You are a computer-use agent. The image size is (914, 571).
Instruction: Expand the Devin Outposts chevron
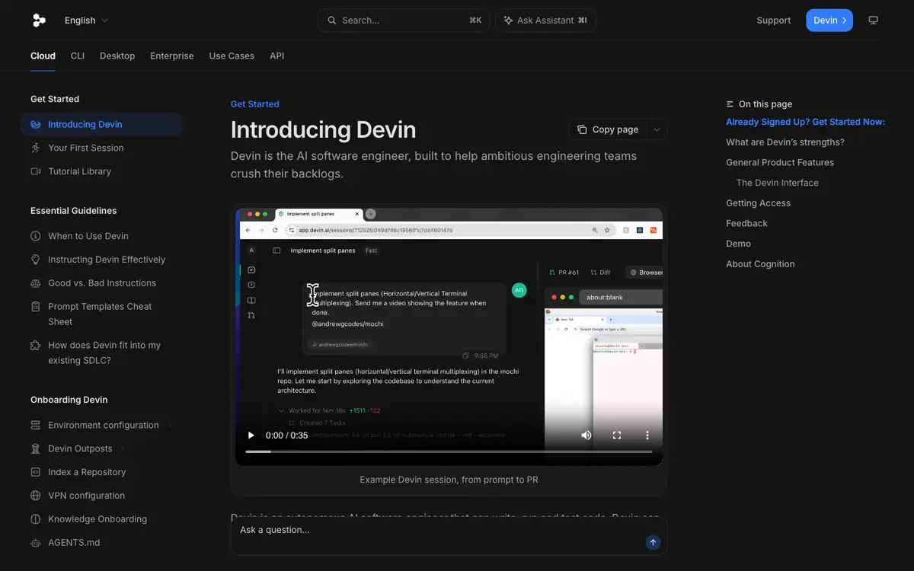tap(123, 448)
